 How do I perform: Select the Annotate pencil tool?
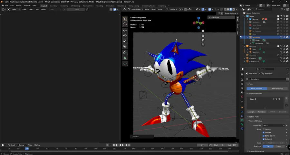pos(125,52)
